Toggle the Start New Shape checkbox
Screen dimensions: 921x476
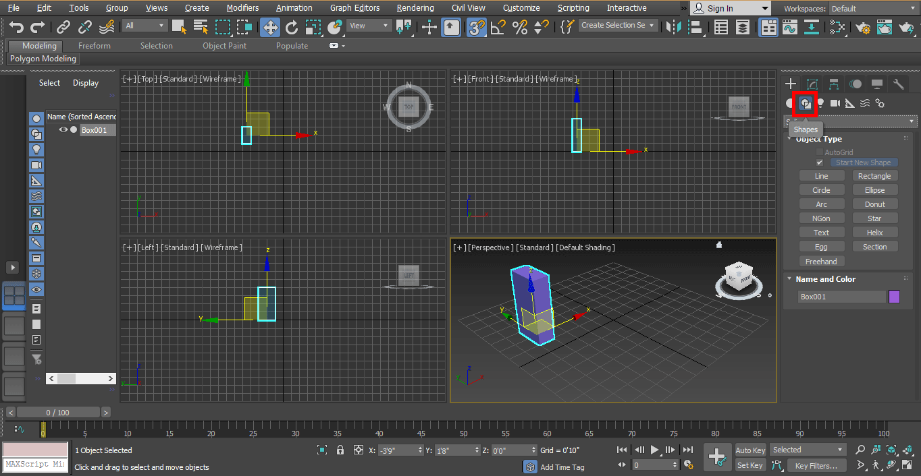(820, 162)
